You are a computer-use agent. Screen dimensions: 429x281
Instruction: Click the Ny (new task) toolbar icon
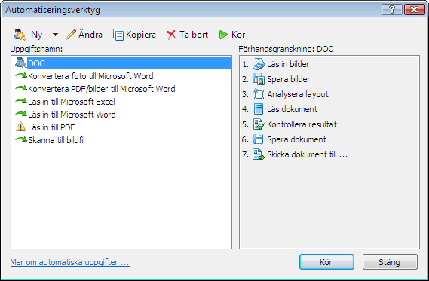tap(20, 35)
